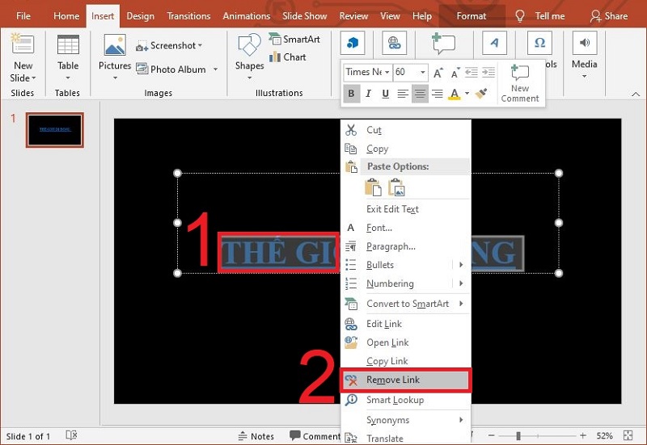Viewport: 647px width, 445px height.
Task: Paste using destination theme icon
Action: 373,187
